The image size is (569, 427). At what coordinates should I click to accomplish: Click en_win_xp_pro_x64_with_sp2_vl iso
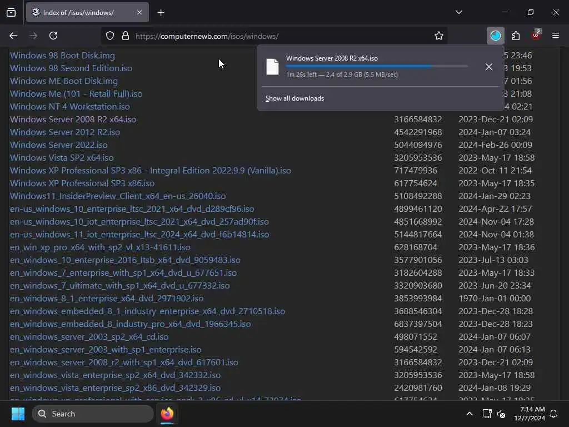point(100,247)
